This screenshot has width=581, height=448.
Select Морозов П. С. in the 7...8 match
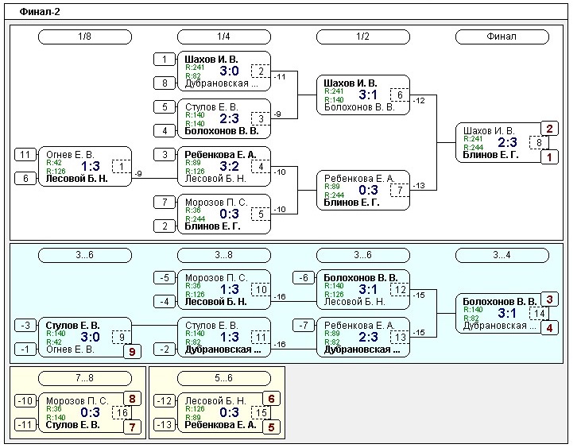coord(76,400)
